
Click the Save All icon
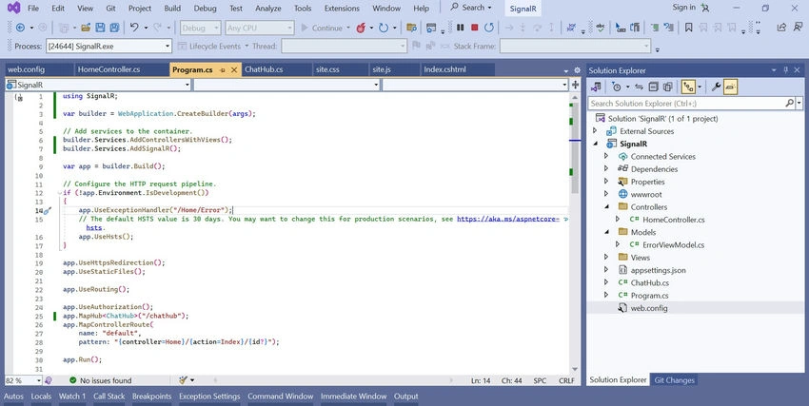coord(114,28)
